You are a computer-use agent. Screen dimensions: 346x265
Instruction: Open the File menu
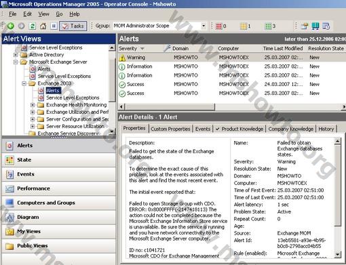click(12, 14)
